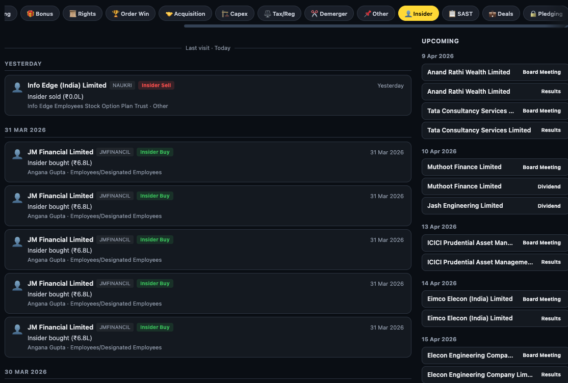Click the NAUKRI ticker badge
The width and height of the screenshot is (568, 383).
pos(122,85)
